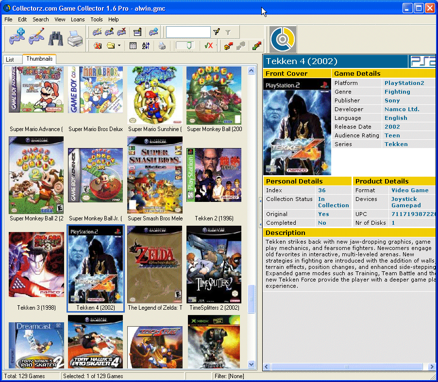Viewport: 438px width, 382px height.
Task: Click details panel horizontal scroll right arrow
Action: point(432,366)
